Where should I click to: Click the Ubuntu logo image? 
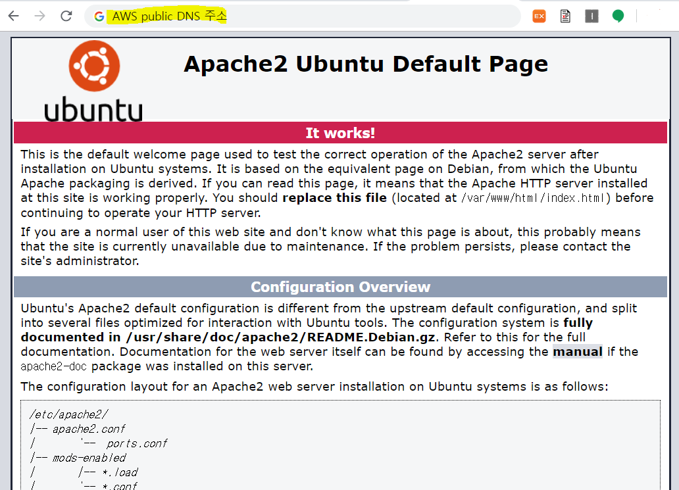[93, 81]
